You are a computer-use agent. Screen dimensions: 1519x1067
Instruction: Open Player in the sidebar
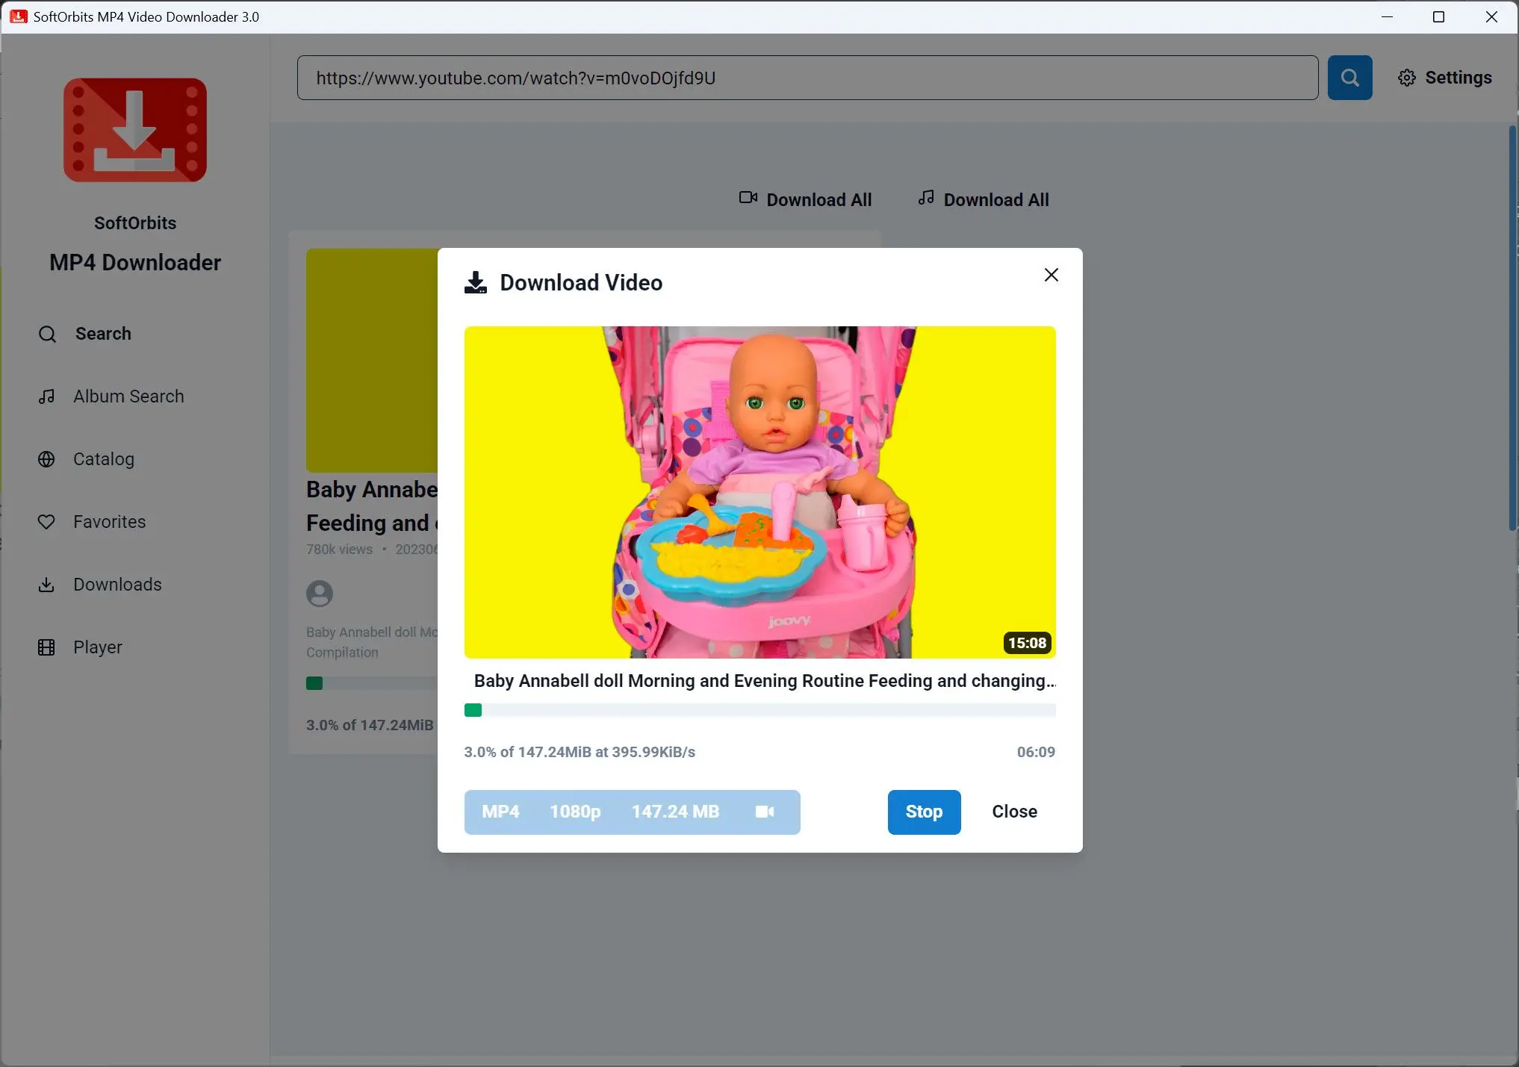coord(79,647)
